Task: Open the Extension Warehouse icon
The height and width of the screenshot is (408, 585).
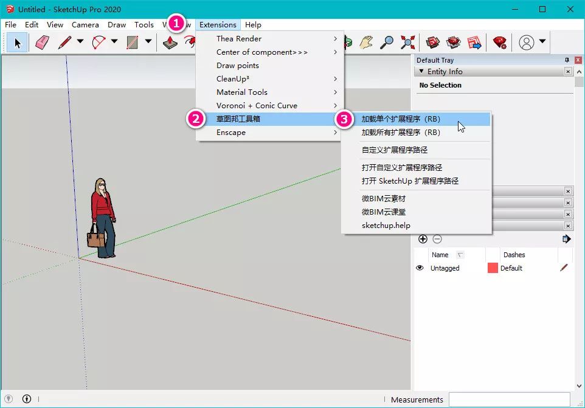Action: 453,43
